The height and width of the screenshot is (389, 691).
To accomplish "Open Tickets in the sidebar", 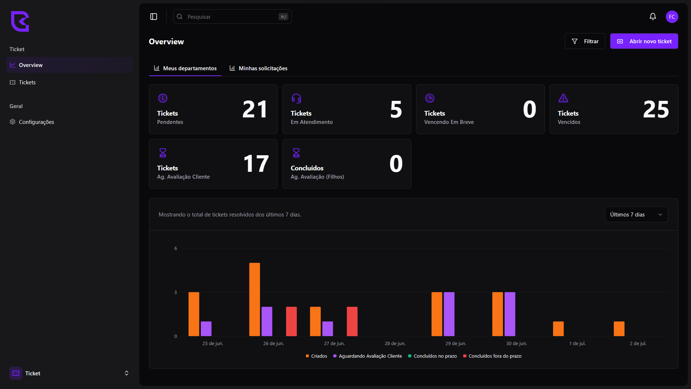I will pos(27,82).
